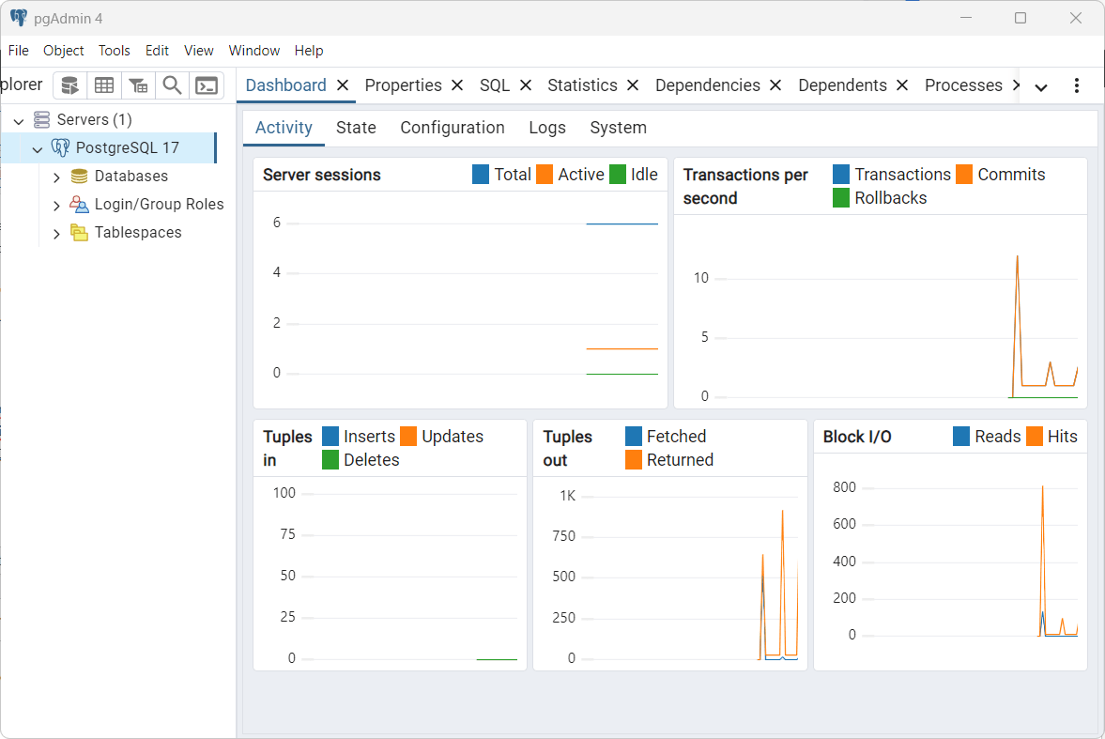The image size is (1105, 739).
Task: Click the orange Updates legend swatch
Action: coord(408,437)
